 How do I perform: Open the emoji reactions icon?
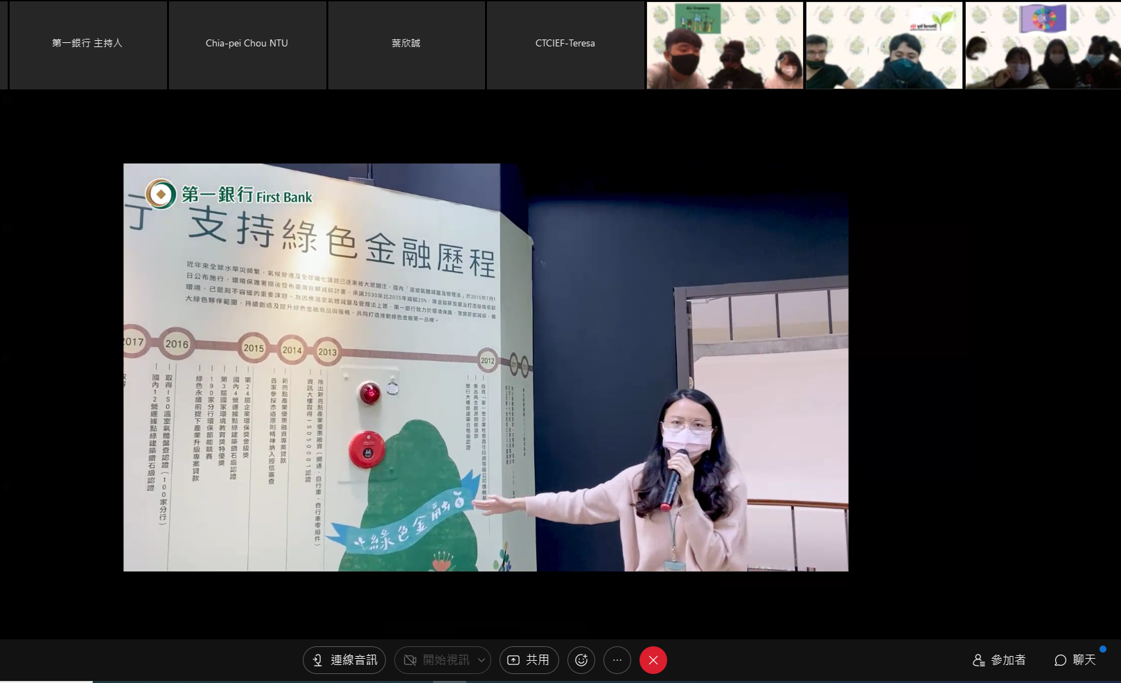coord(581,660)
